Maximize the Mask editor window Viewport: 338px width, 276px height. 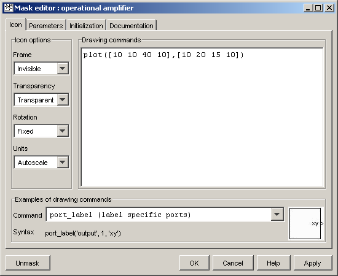[318, 8]
